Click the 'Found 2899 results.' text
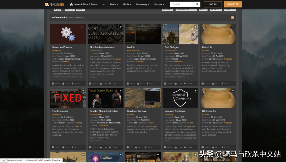Image resolution: width=286 pixels, height=163 pixels. 76,18
